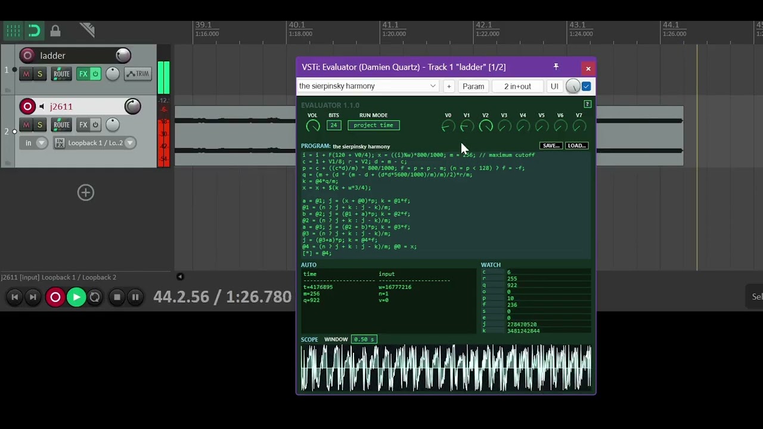The width and height of the screenshot is (763, 429).
Task: Click the metronome toolbar icon
Action: (87, 30)
